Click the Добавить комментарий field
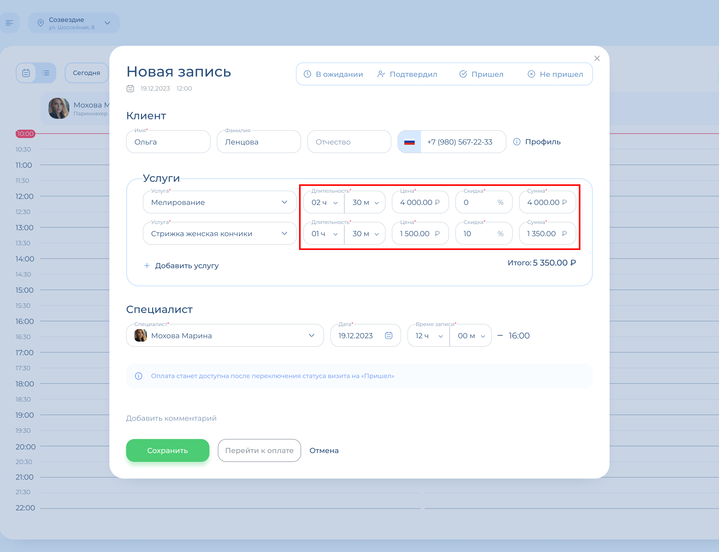The width and height of the screenshot is (719, 552). click(x=171, y=418)
